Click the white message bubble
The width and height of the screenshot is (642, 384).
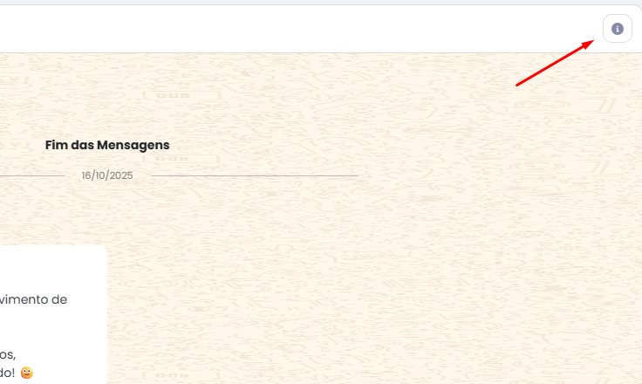(x=53, y=314)
